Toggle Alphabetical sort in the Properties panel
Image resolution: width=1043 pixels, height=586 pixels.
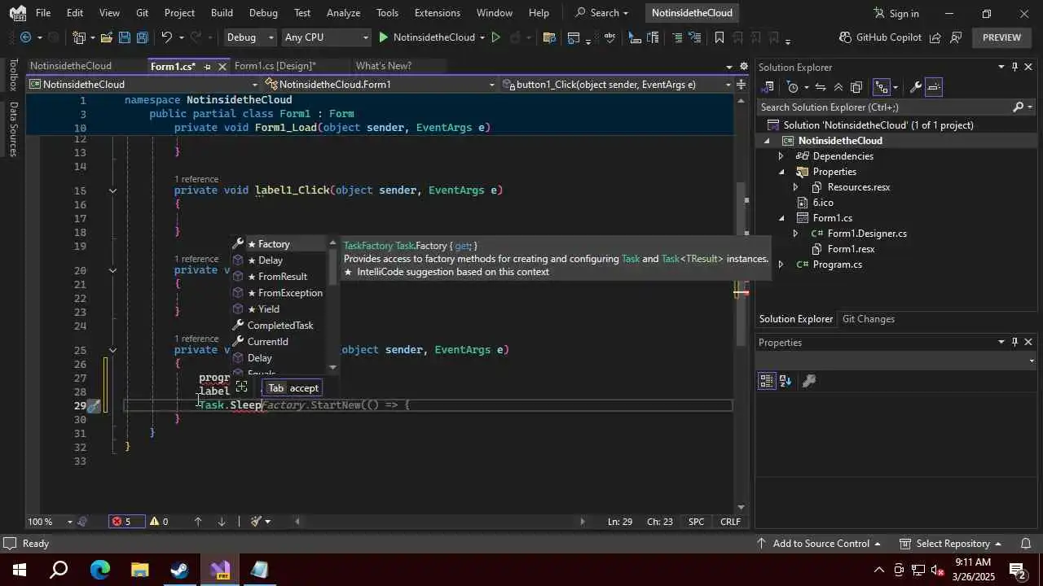click(786, 381)
